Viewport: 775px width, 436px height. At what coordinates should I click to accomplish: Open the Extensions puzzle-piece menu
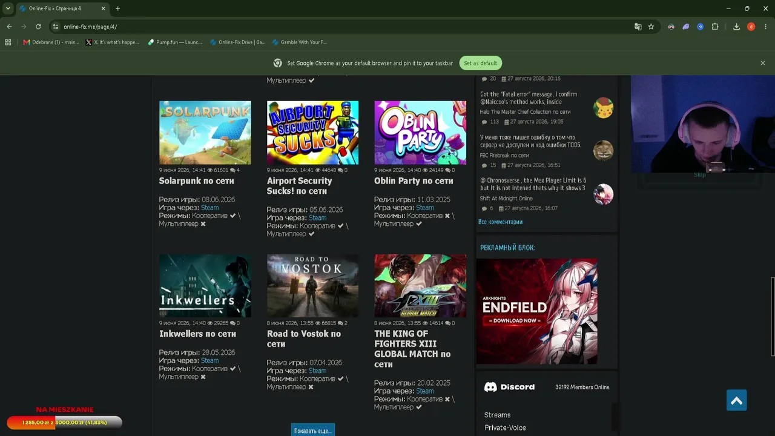click(715, 27)
